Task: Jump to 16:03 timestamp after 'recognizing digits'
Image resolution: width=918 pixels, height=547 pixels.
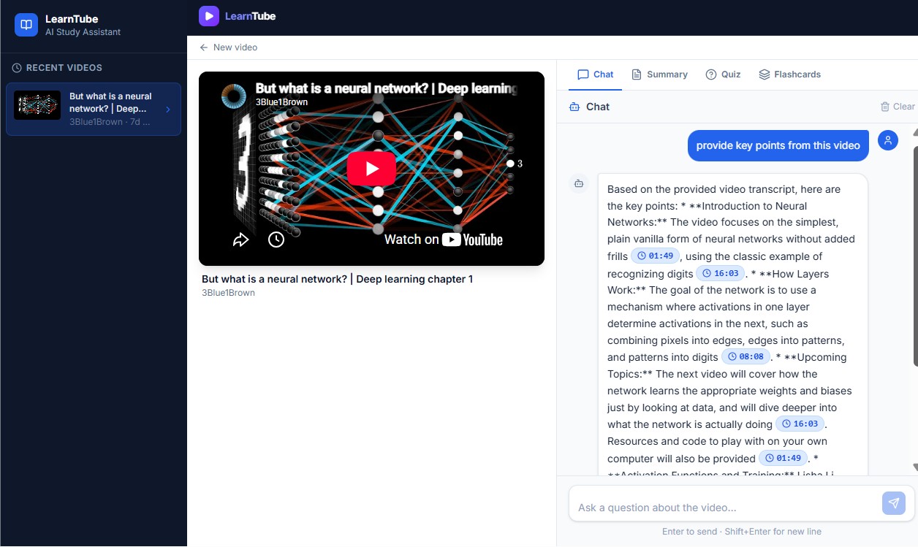Action: tap(720, 274)
